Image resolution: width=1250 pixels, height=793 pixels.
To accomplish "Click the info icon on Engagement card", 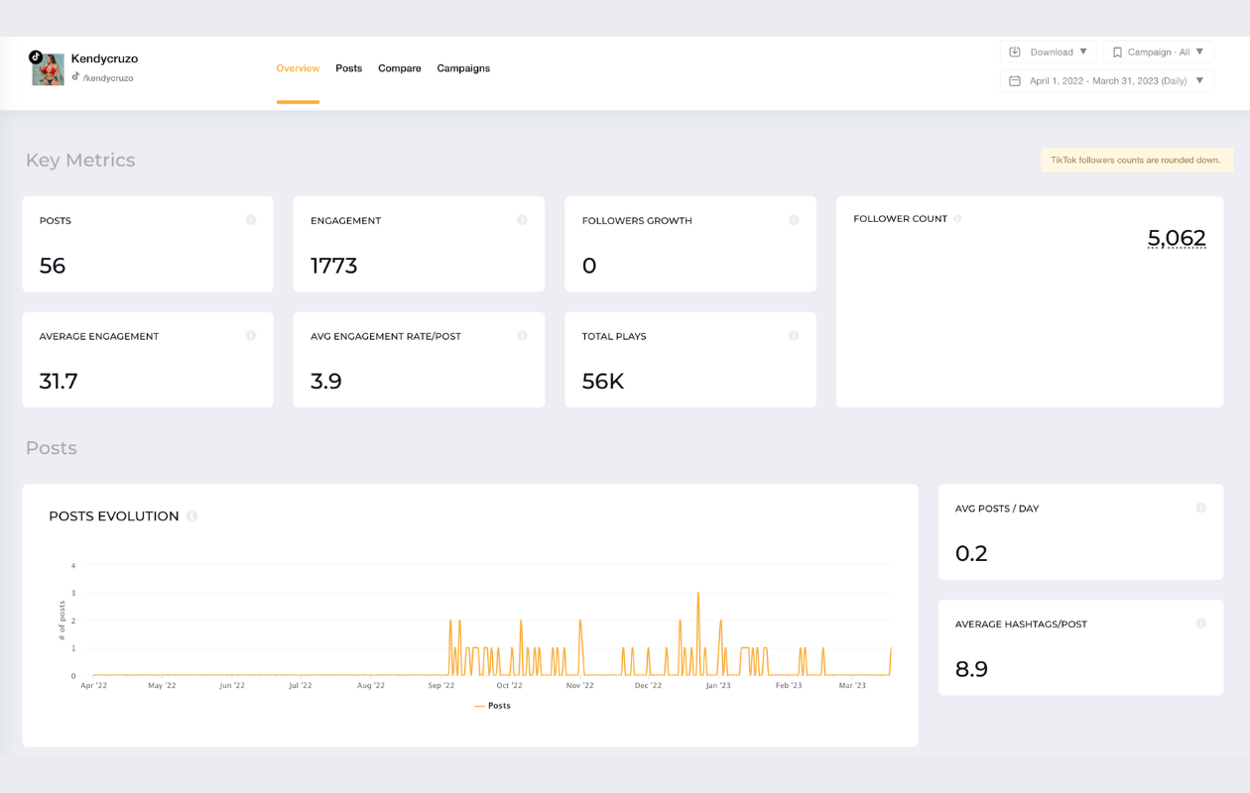I will pyautogui.click(x=522, y=220).
